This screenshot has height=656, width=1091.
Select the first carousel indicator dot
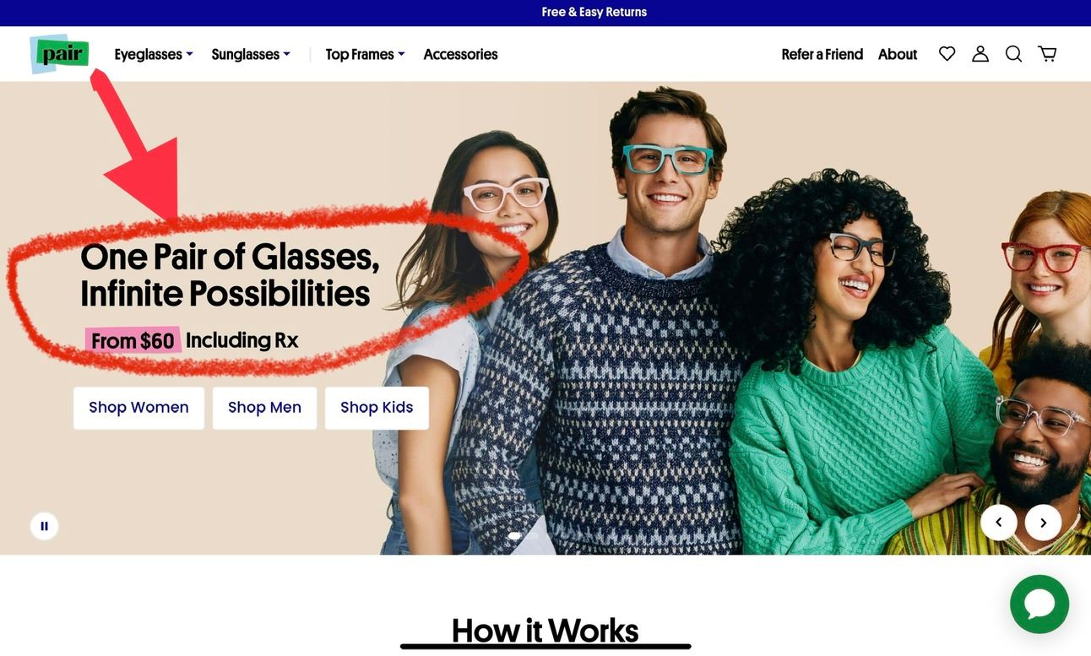coord(514,536)
